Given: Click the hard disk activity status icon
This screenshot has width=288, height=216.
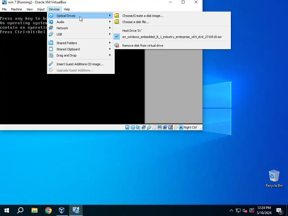Looking at the screenshot, I should (127, 127).
